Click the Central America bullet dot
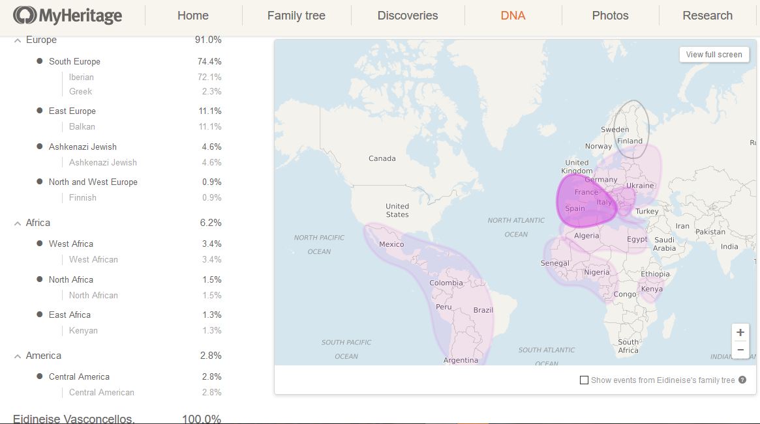 [x=40, y=376]
